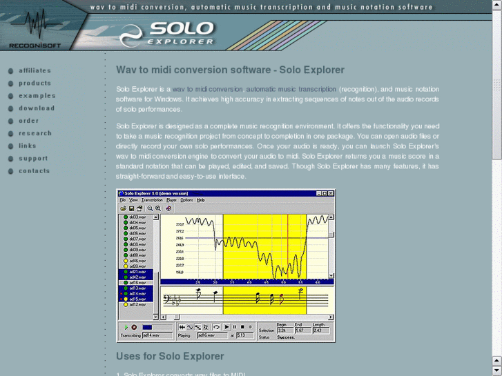Click the Save floppy disk toolbar icon
502x376 pixels.
pos(131,208)
